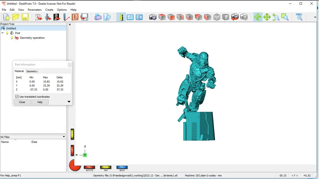Click the printer icon
The image size is (319, 179).
tap(98, 17)
